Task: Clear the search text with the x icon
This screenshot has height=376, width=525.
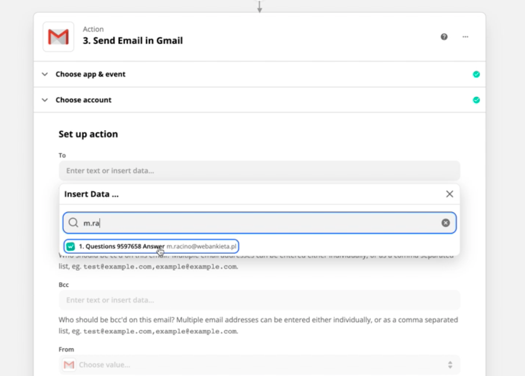Action: [446, 223]
